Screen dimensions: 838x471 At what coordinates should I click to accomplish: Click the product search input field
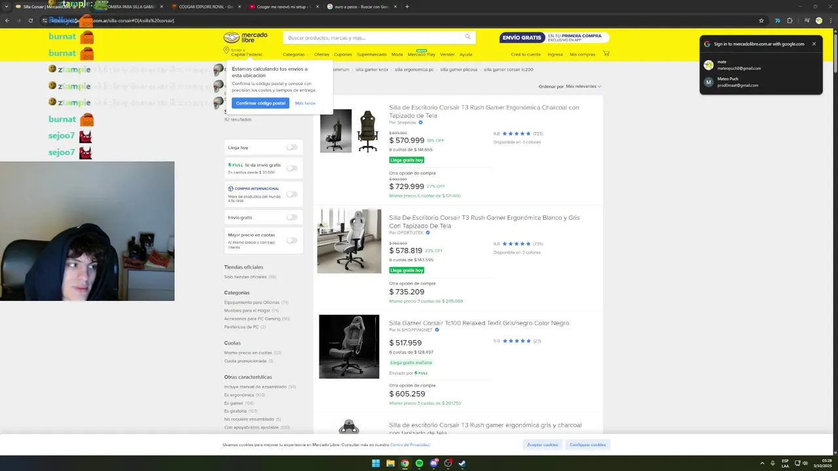coord(373,37)
